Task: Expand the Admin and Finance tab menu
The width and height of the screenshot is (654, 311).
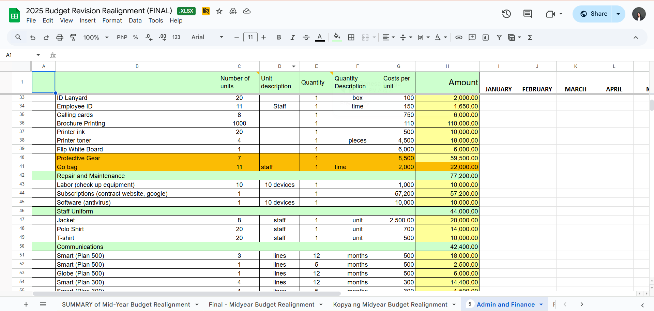Action: (541, 305)
